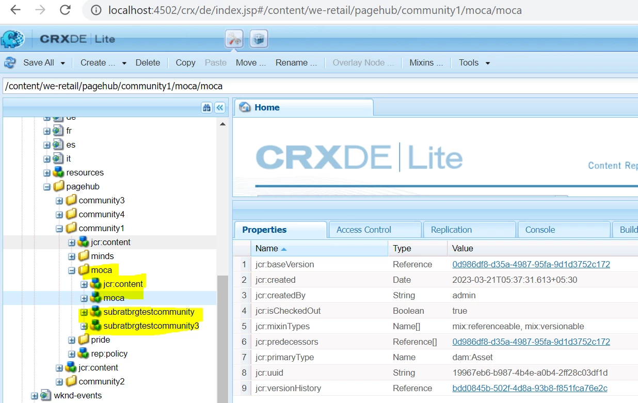Collapse the community1 tree node

[59, 229]
